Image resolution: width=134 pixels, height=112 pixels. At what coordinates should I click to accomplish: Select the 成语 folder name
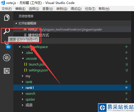coord(29,105)
